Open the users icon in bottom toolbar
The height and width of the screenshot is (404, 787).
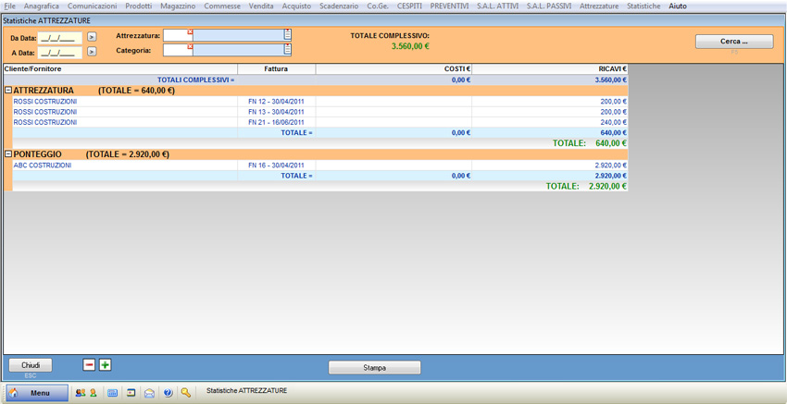80,393
